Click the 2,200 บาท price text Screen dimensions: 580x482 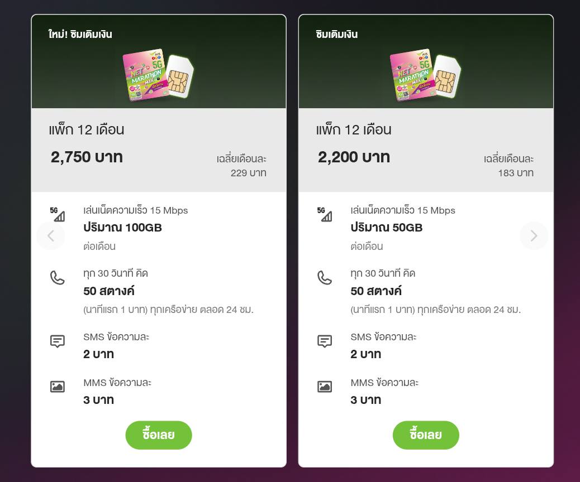pos(354,157)
